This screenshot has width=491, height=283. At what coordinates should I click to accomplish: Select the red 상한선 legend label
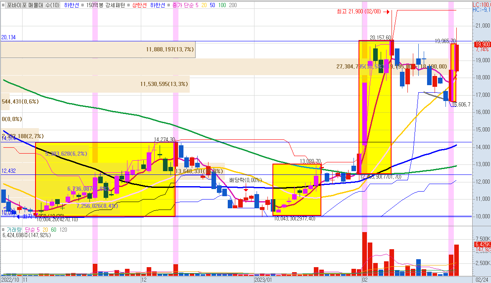click(x=139, y=5)
